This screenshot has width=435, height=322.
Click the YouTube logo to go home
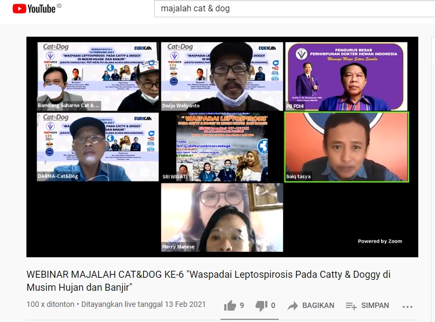coord(34,9)
